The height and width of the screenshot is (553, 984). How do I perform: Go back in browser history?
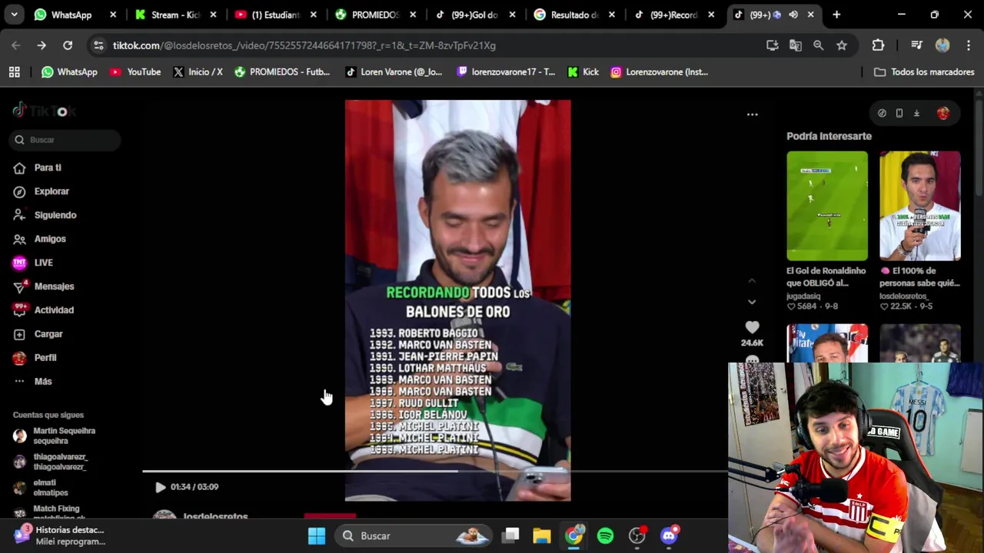(x=16, y=45)
